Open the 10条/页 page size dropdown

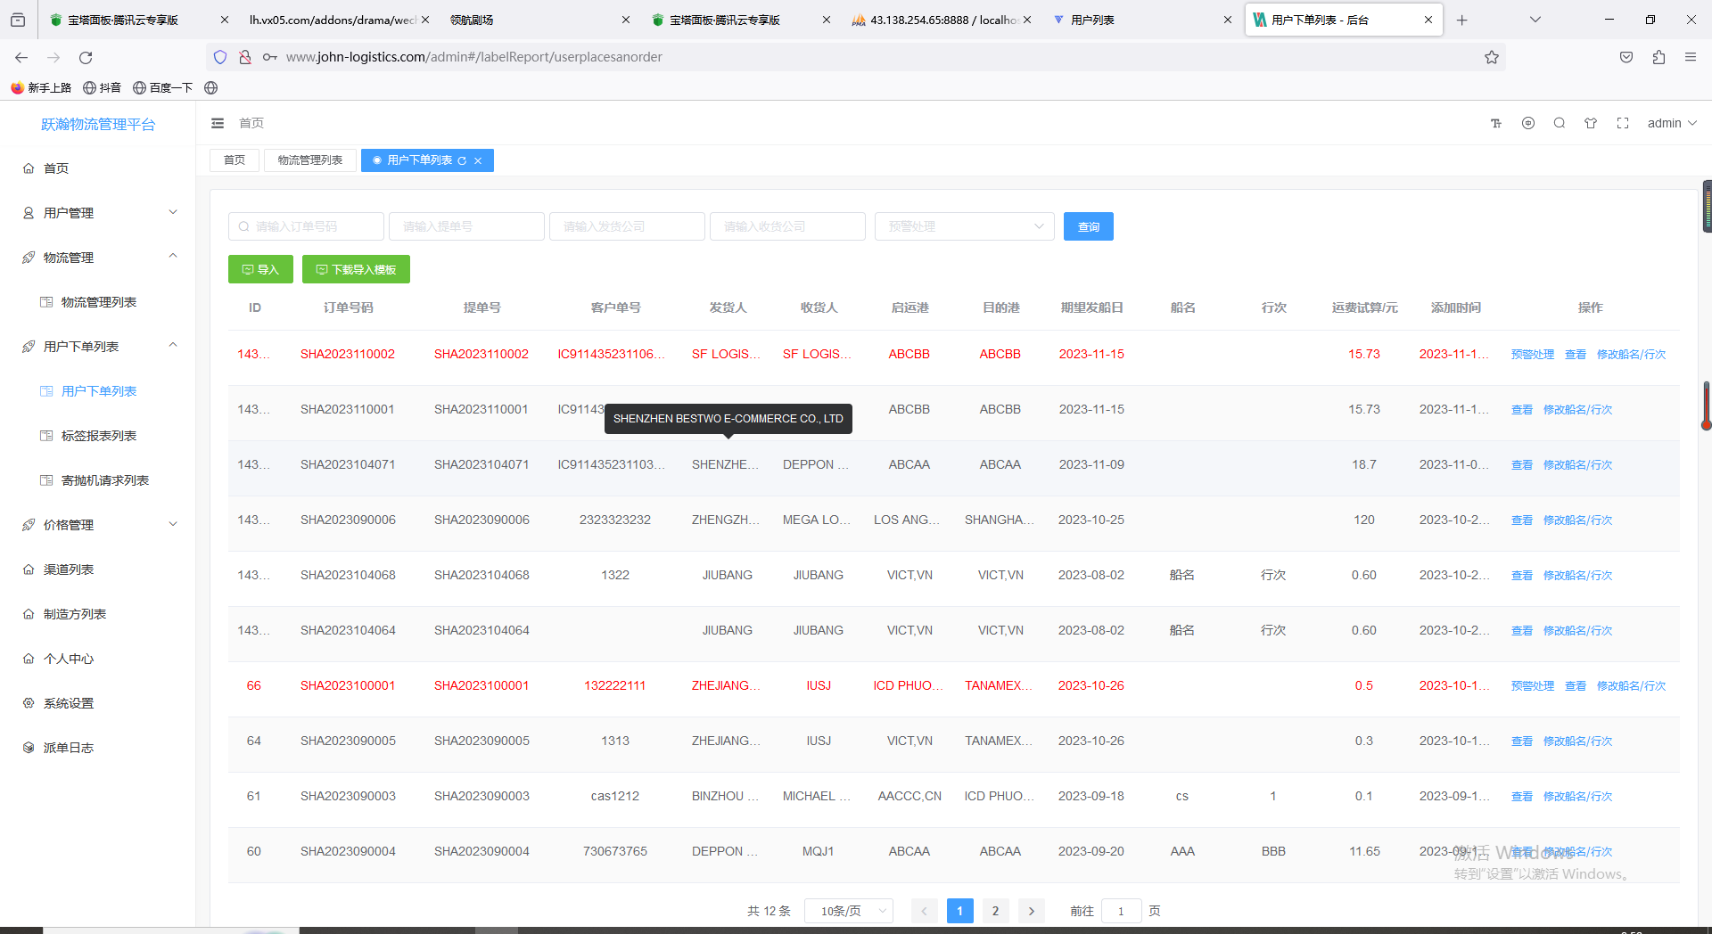tap(849, 911)
